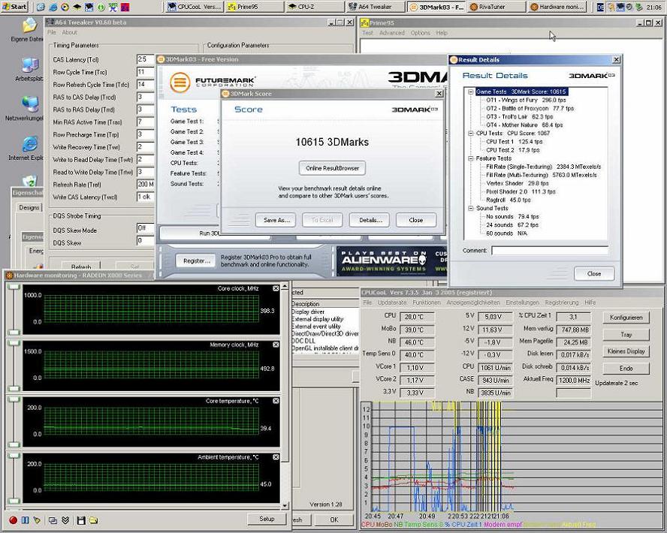Open the Einstellungen menu in CPUCool
Screen dimensions: 667x533
point(522,303)
